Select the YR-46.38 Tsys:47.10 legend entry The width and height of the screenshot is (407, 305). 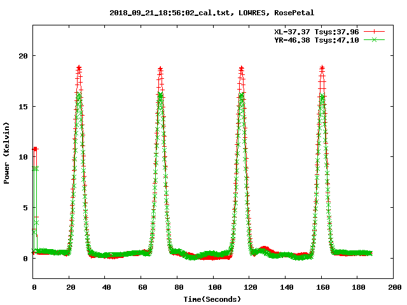pyautogui.click(x=317, y=40)
